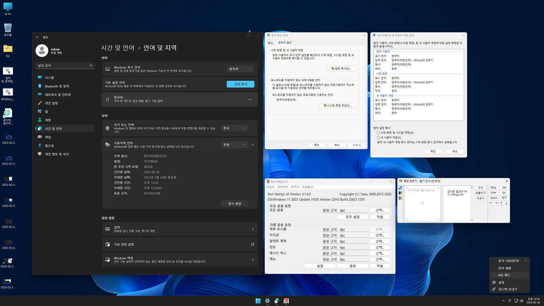
Task: Click the BkSp key in IME pad
Action: pos(493,188)
